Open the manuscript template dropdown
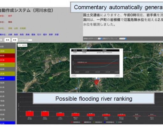 coord(123,39)
